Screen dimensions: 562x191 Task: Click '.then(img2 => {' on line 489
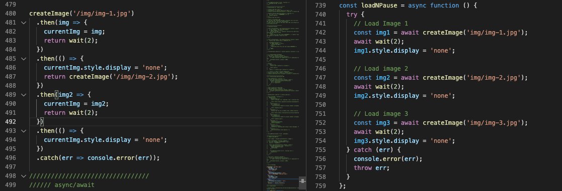pyautogui.click(x=64, y=95)
